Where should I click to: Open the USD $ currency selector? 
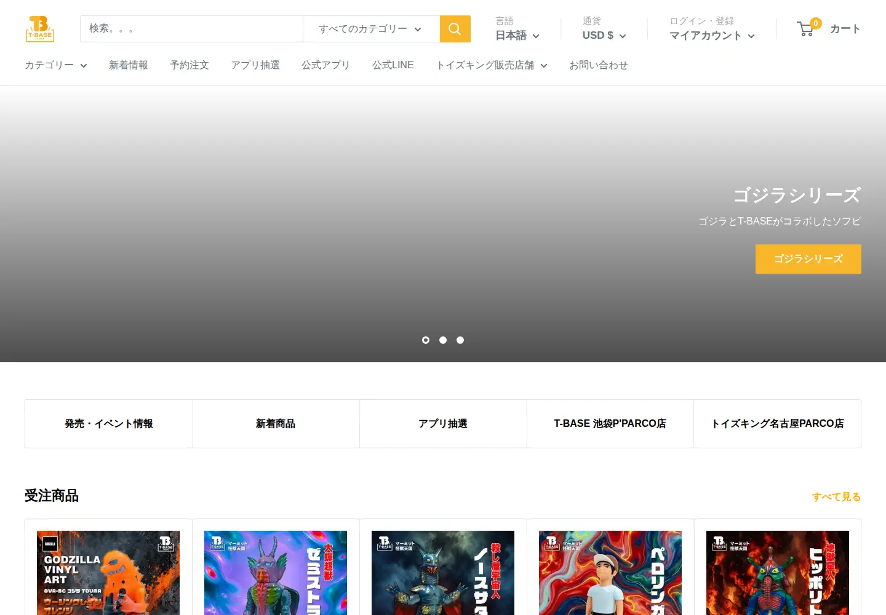click(x=604, y=36)
